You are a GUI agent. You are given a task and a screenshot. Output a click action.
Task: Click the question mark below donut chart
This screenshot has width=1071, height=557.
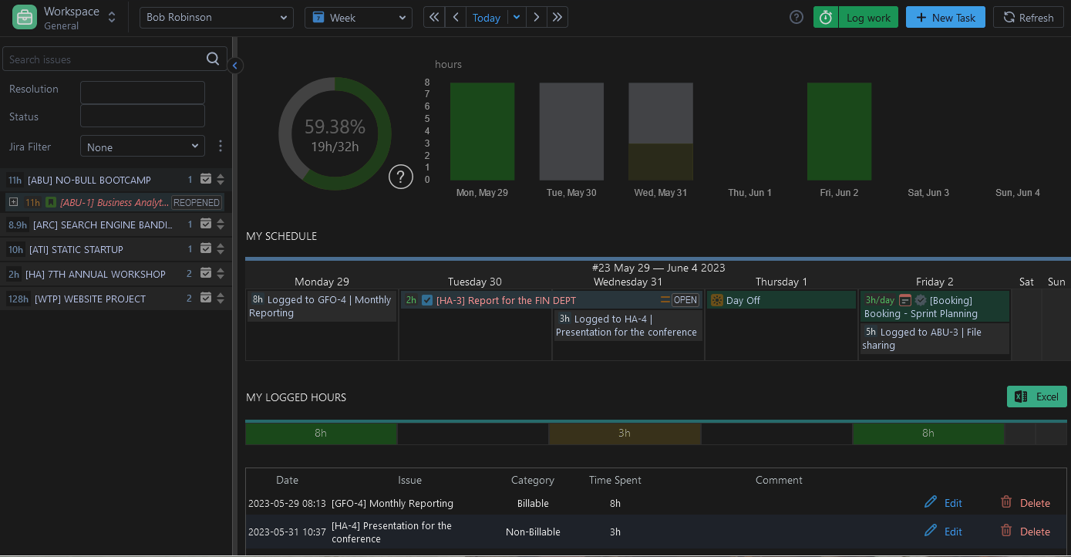pyautogui.click(x=400, y=177)
